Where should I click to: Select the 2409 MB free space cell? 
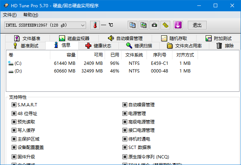click(x=93, y=63)
